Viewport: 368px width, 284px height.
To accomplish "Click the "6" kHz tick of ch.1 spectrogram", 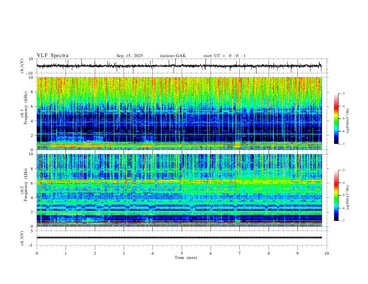I will point(33,106).
